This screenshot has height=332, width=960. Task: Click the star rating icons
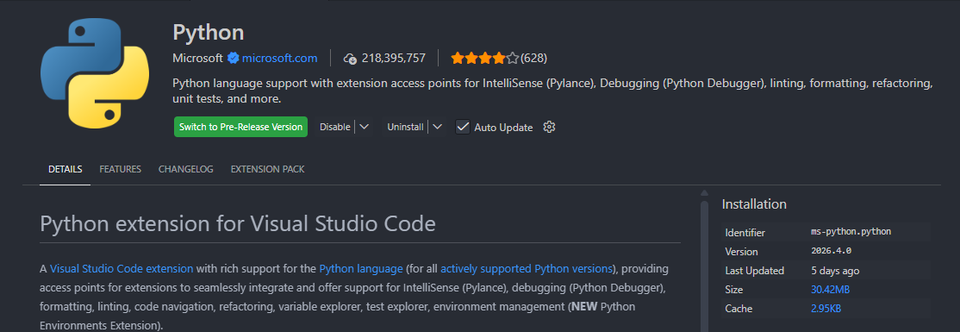click(485, 58)
